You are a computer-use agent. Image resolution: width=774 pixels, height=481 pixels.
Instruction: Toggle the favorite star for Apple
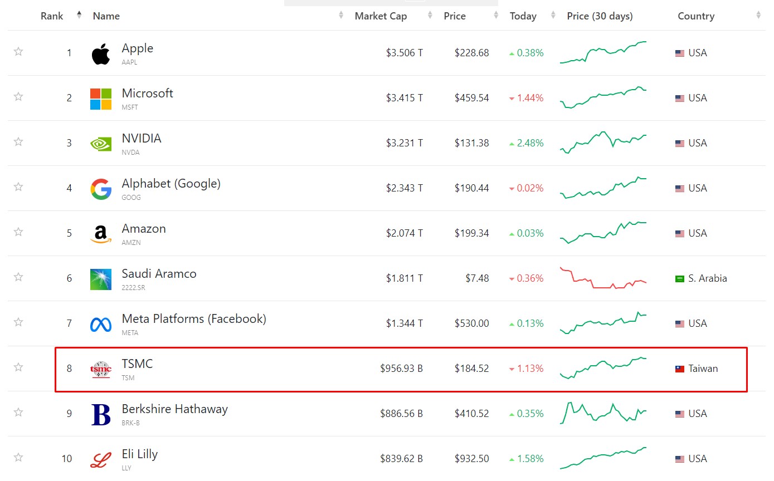[x=18, y=52]
